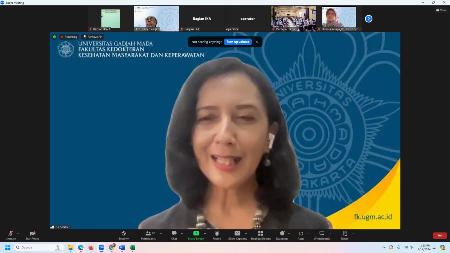Open the Reactions menu
The image size is (450, 253).
click(x=282, y=235)
